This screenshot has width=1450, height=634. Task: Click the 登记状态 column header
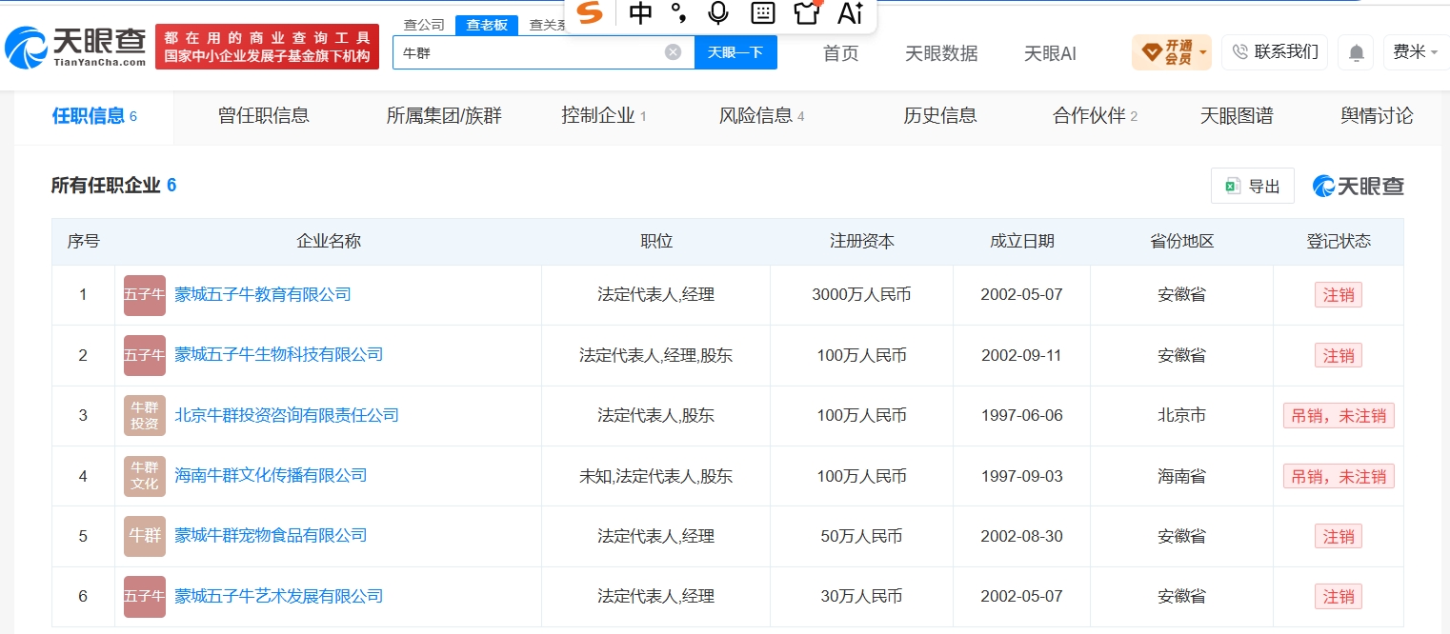[x=1339, y=242]
